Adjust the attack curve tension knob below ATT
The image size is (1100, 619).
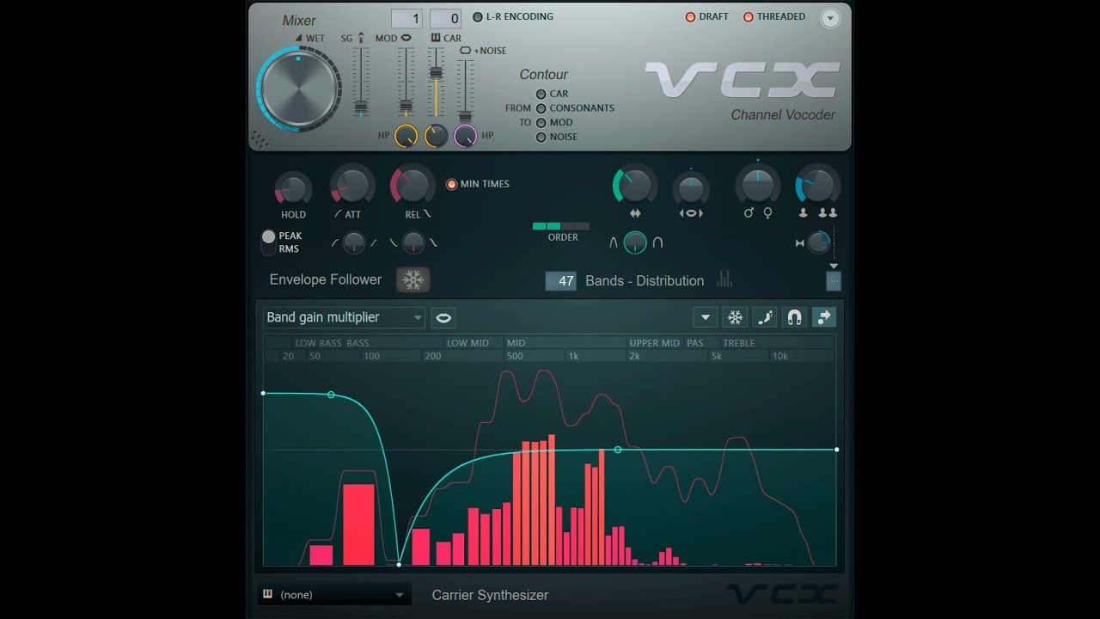click(x=354, y=242)
